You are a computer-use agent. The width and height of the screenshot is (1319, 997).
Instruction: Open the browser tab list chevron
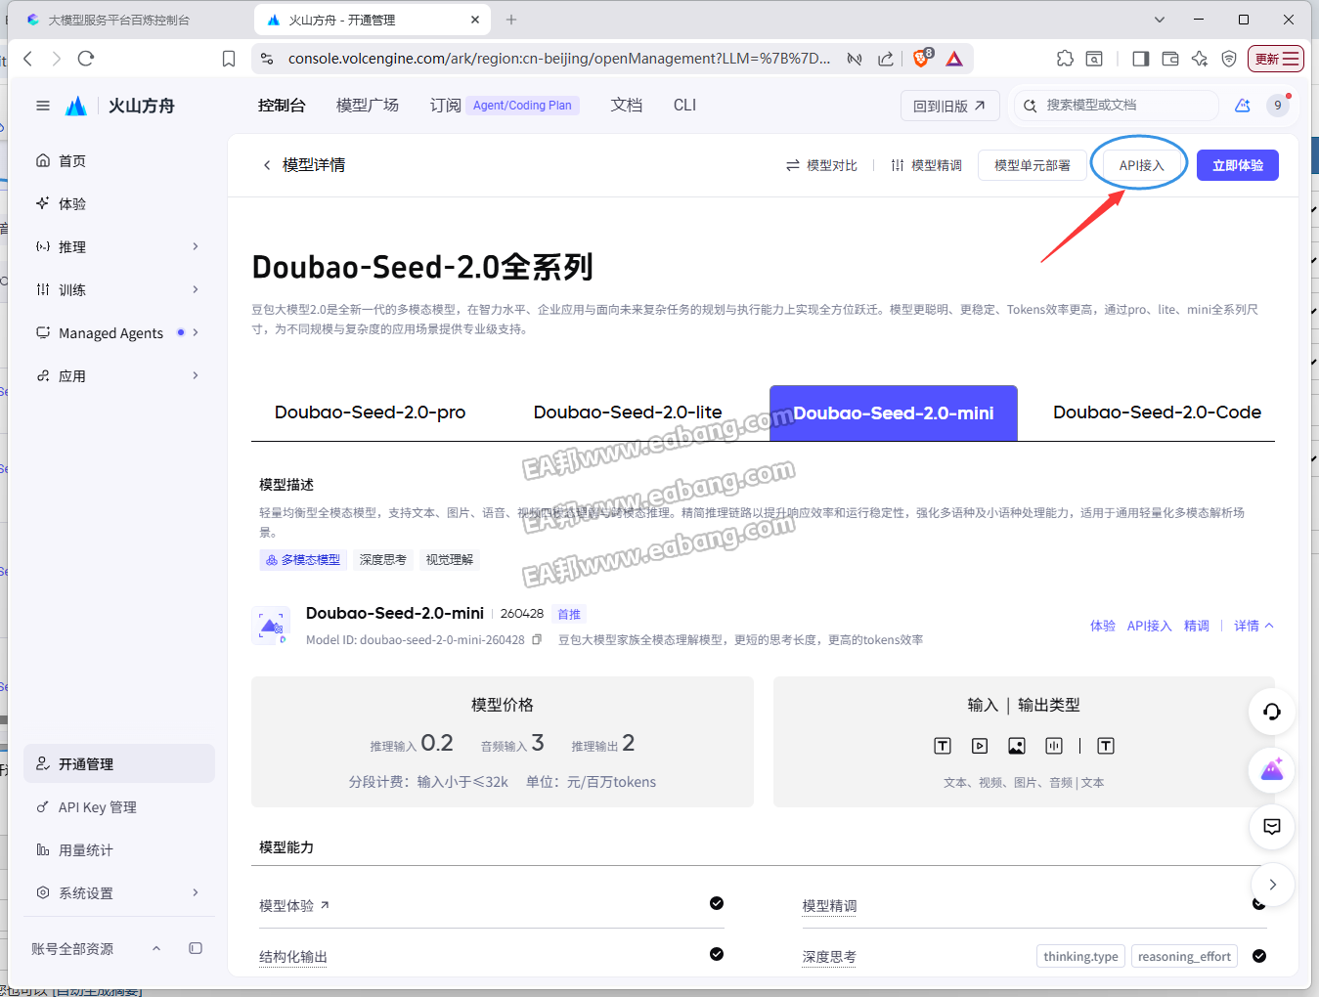point(1160,20)
